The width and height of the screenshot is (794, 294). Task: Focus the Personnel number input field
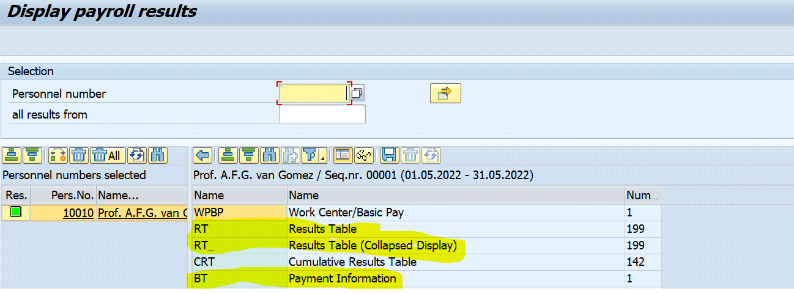click(x=314, y=94)
